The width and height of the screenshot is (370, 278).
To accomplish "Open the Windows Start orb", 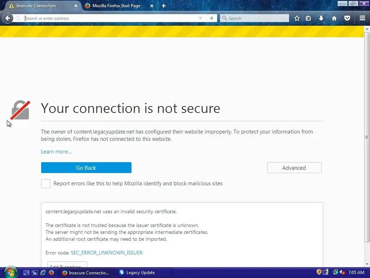I will point(10,272).
